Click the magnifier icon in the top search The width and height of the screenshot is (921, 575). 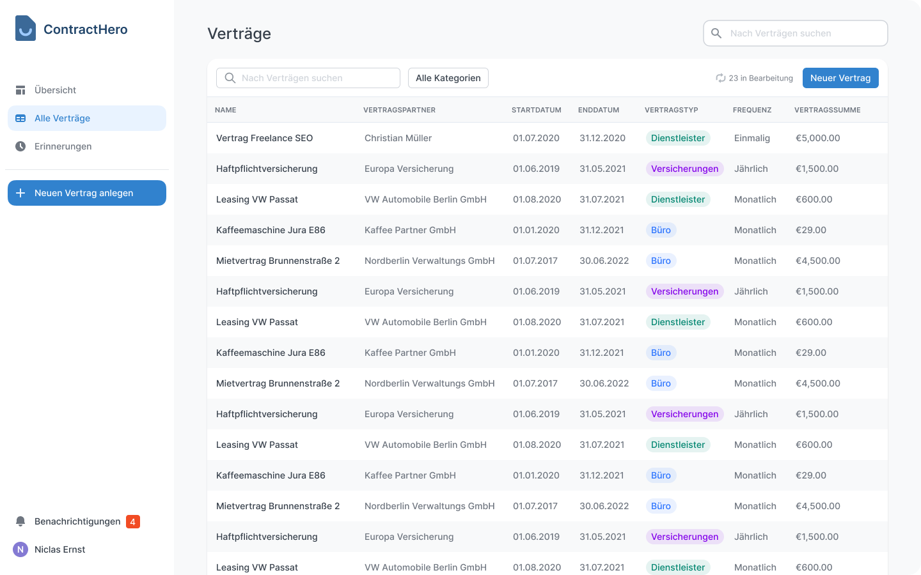(x=716, y=33)
